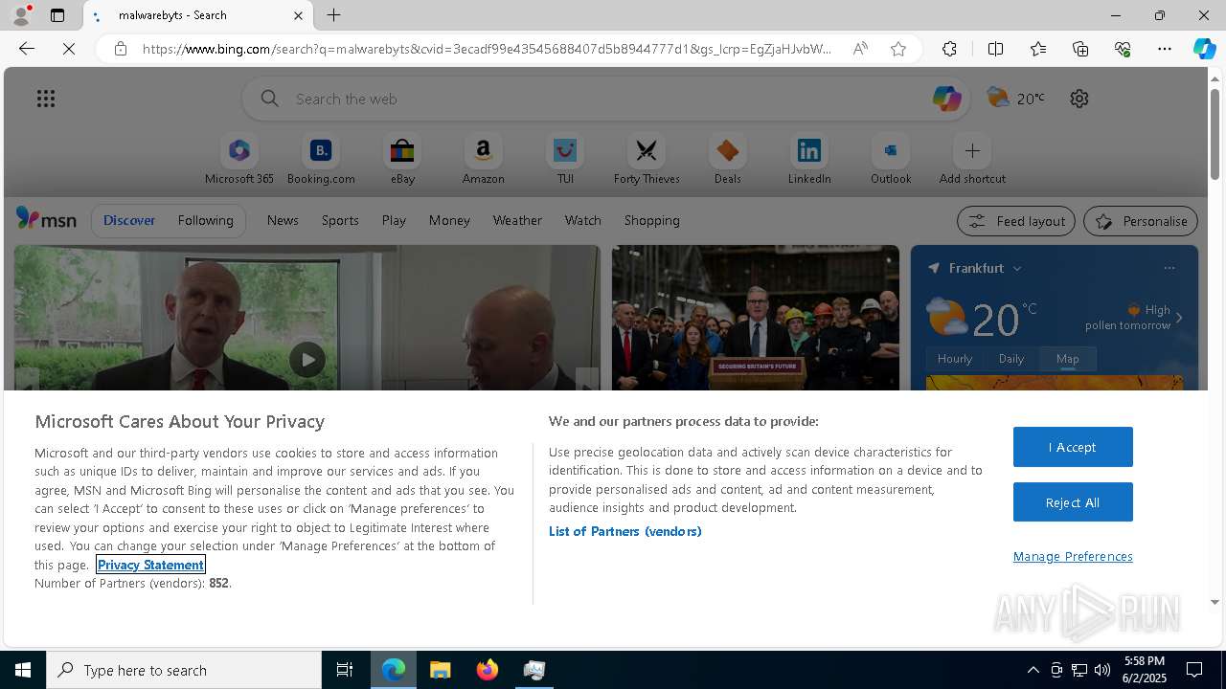The image size is (1226, 689).
Task: View site information lock icon
Action: [120, 49]
